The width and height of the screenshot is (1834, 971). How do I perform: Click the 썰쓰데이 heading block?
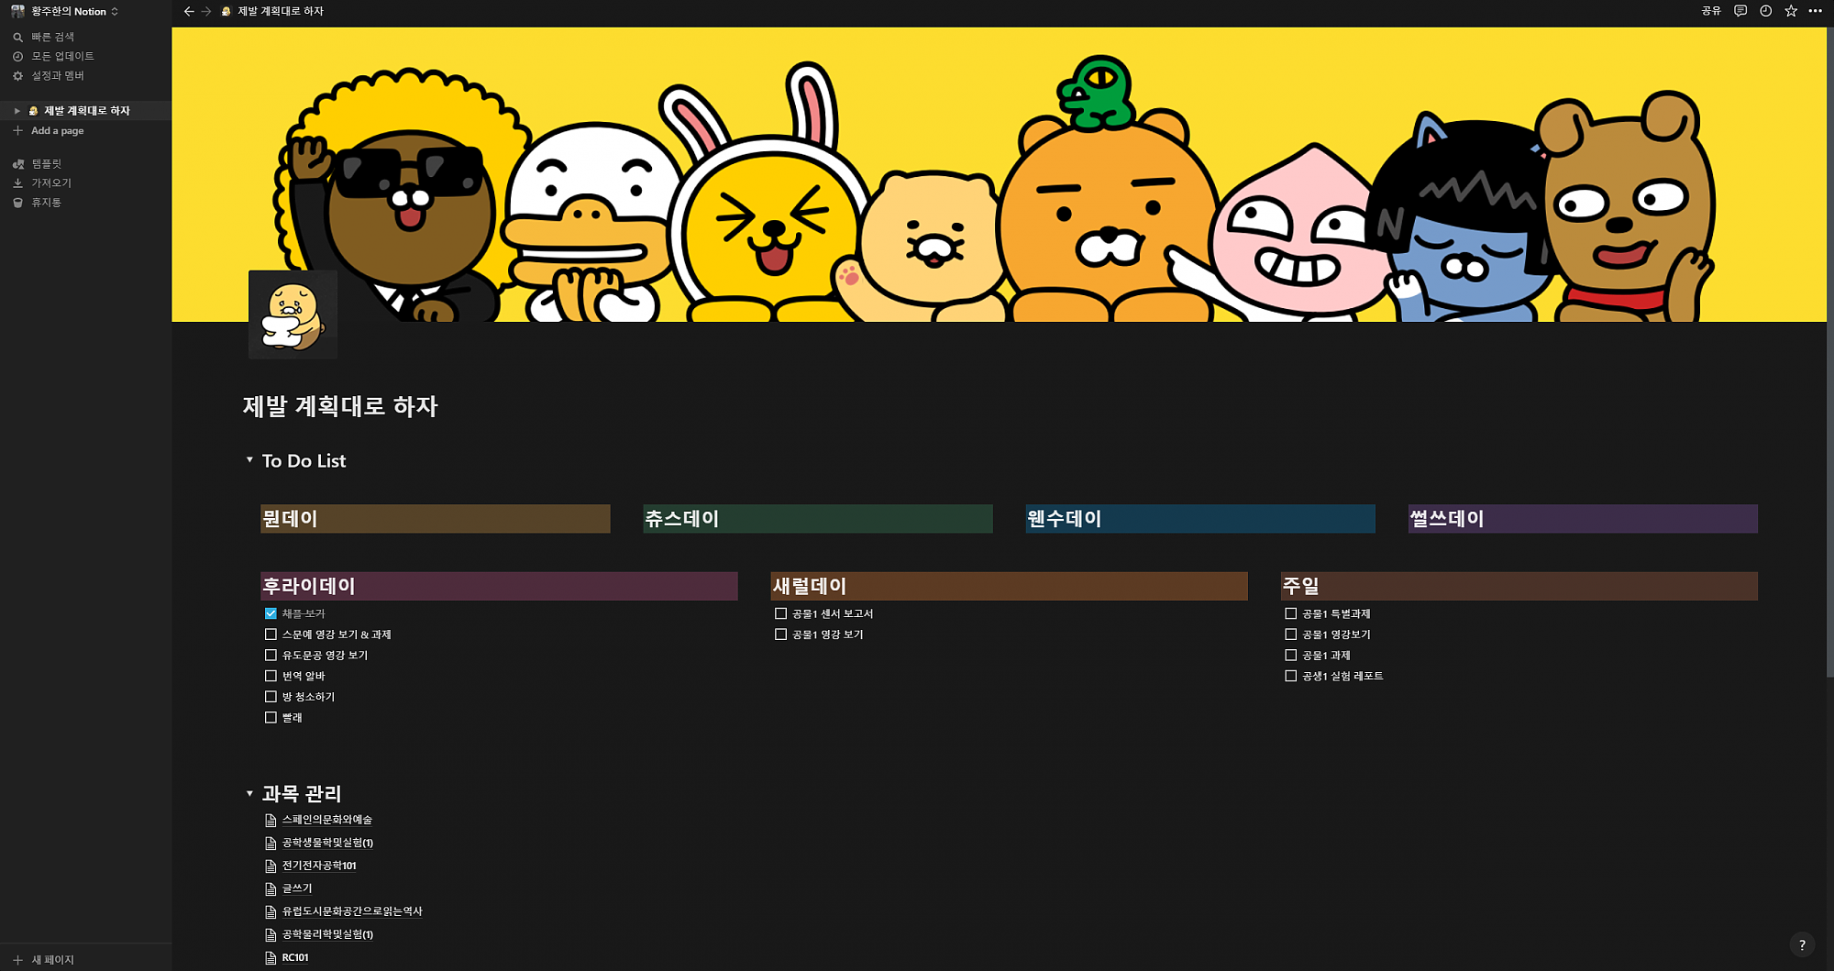1583,519
